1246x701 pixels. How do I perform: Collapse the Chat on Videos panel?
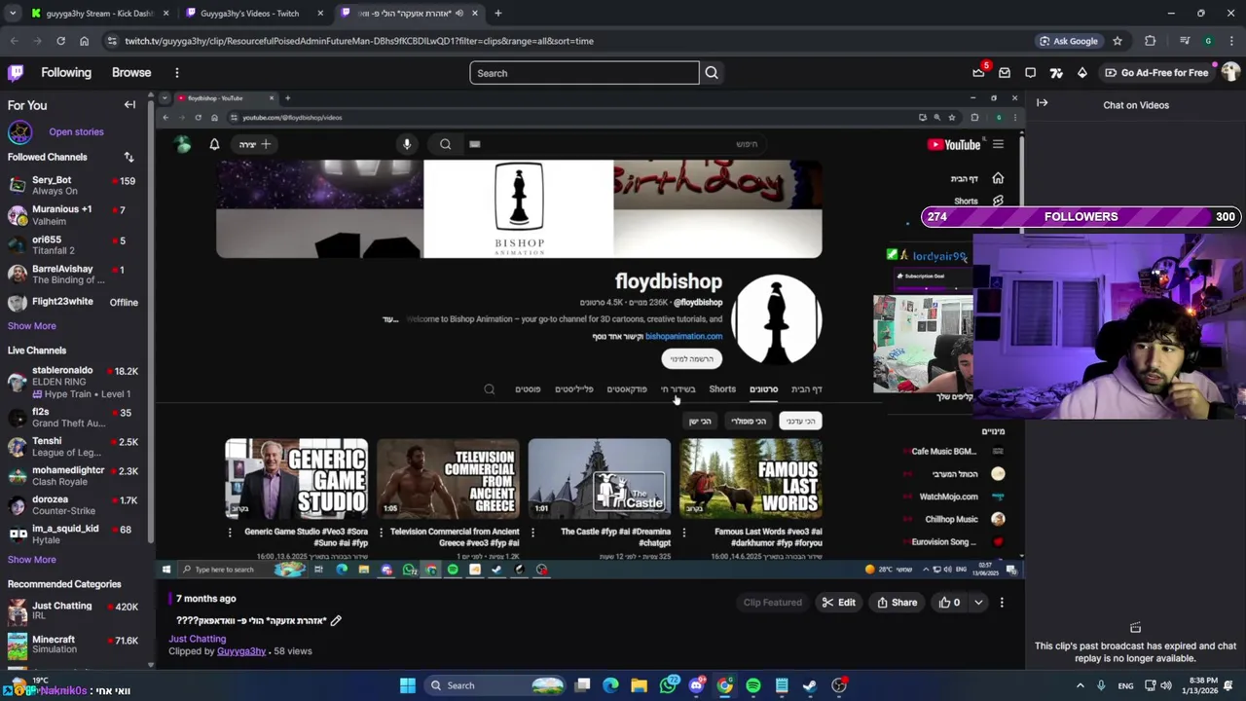(x=1042, y=103)
